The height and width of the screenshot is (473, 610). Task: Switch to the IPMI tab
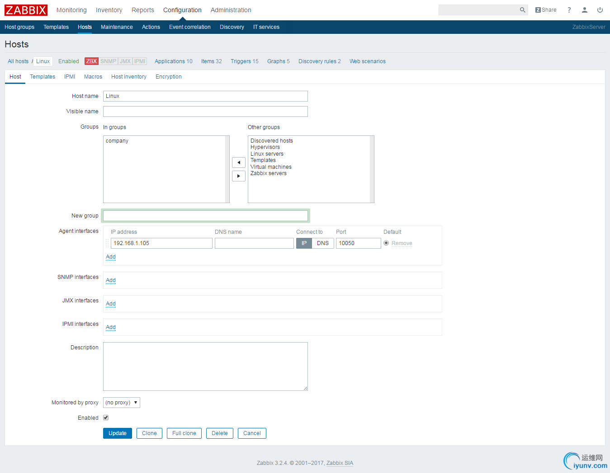[x=70, y=77]
